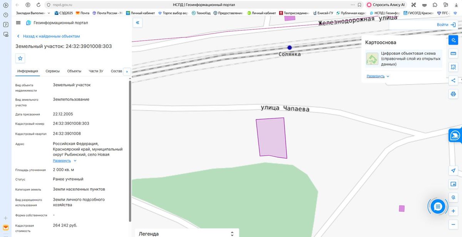
Task: Open the СЭД2025 bookmark
Action: pyautogui.click(x=64, y=13)
